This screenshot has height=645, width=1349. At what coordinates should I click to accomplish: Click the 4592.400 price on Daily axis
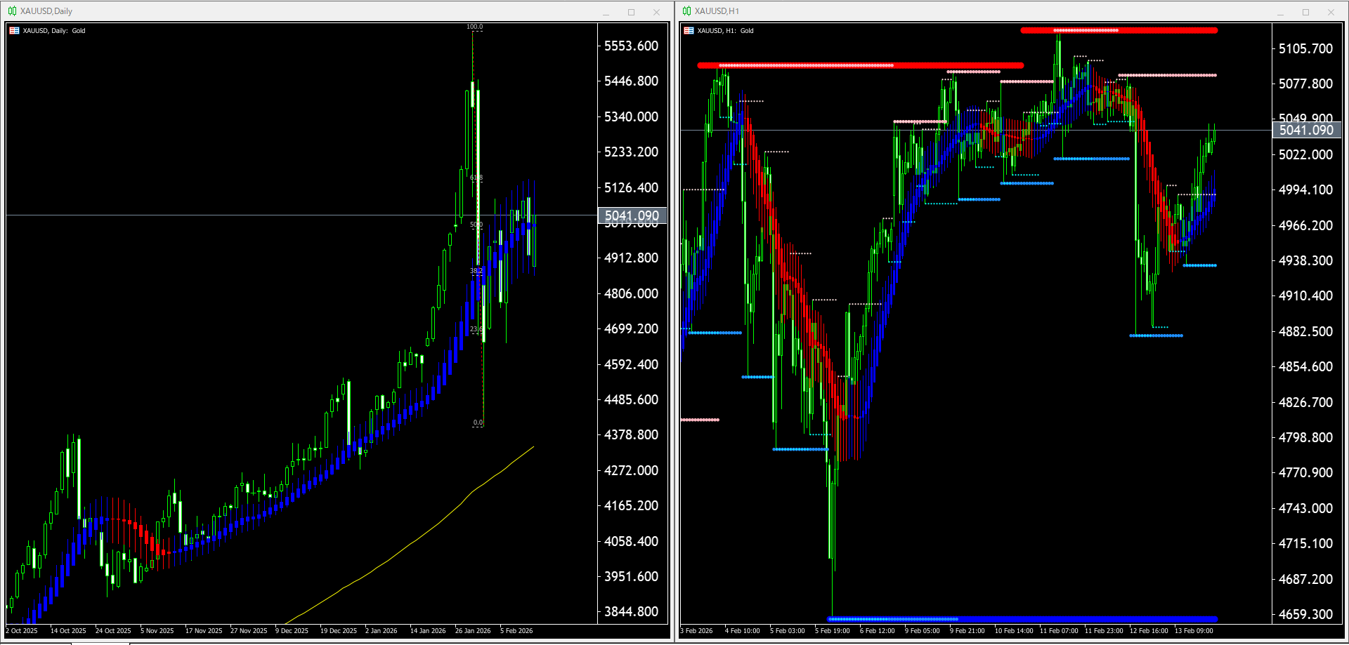tap(631, 364)
